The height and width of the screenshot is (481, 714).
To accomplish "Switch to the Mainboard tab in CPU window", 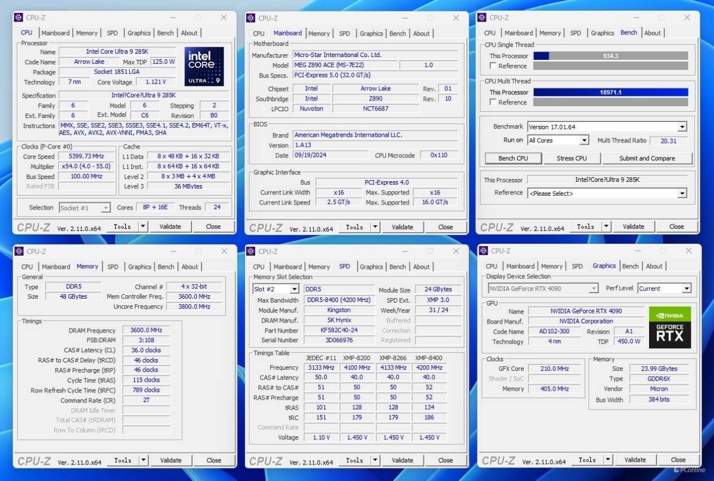I will point(55,33).
